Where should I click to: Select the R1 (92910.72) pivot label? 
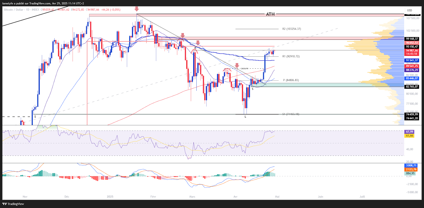(x=291, y=56)
